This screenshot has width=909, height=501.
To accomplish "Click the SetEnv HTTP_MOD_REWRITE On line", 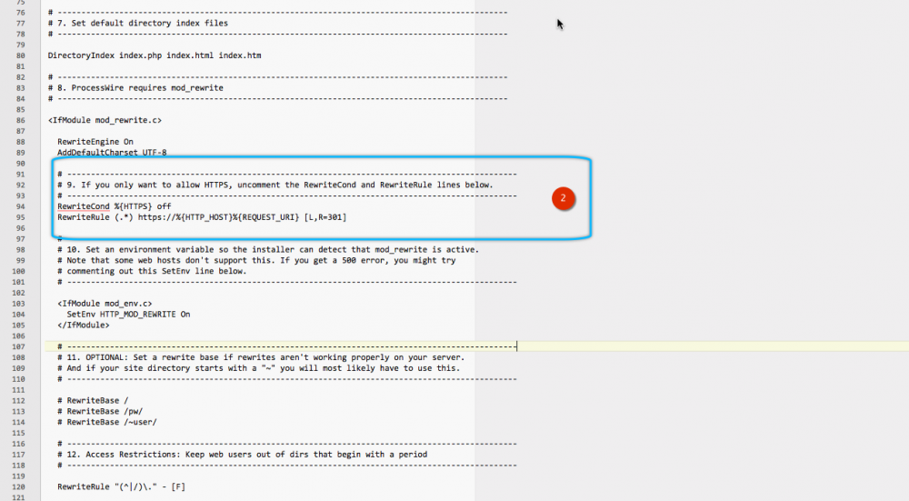I will click(x=128, y=314).
